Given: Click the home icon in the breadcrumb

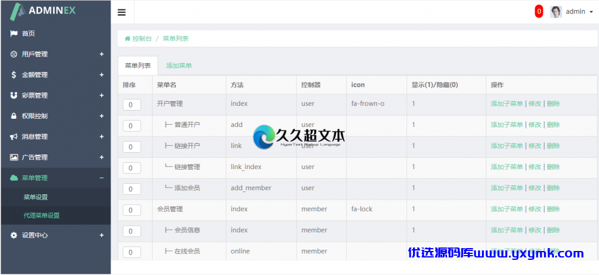Looking at the screenshot, I should pos(128,39).
